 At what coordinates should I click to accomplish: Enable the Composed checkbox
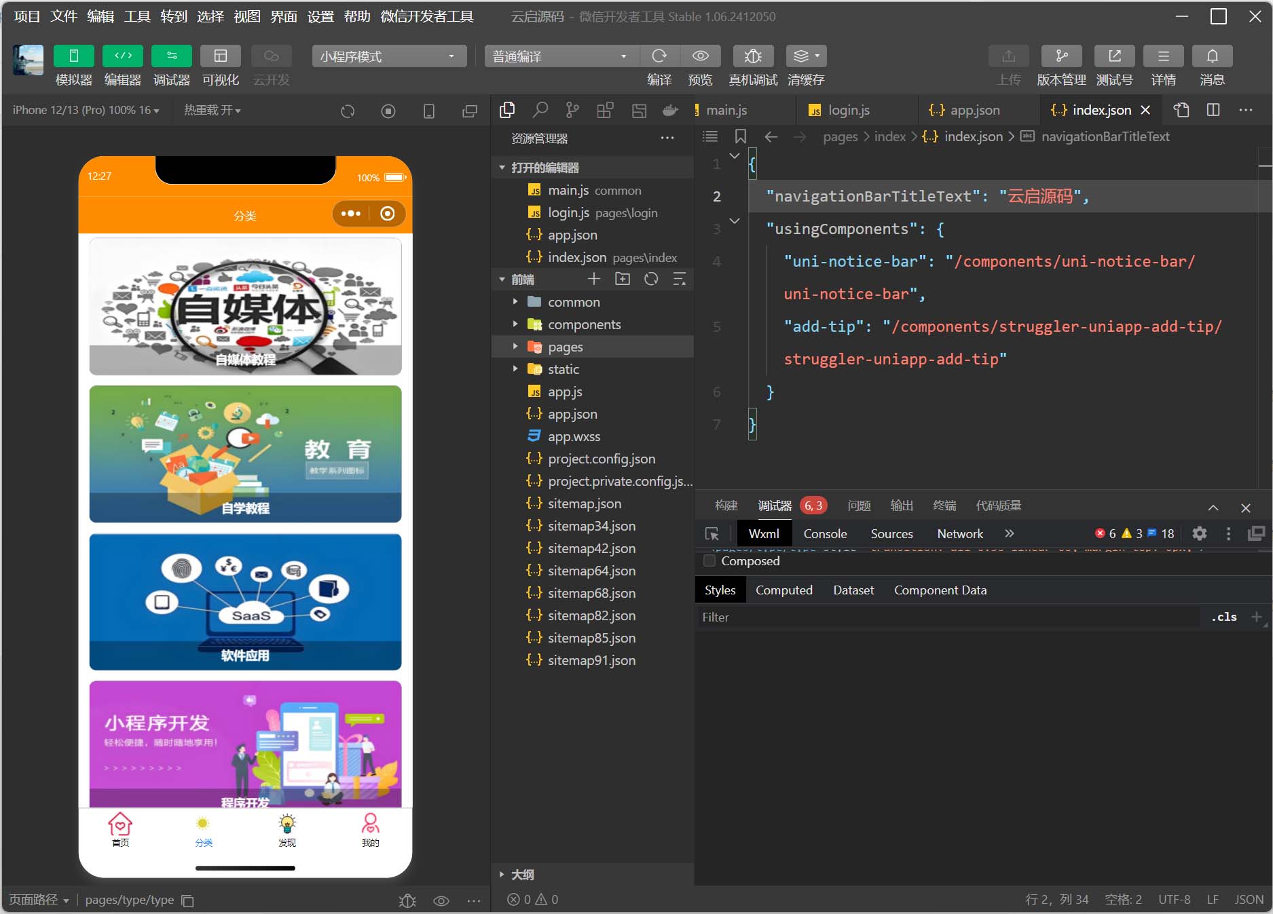[709, 561]
